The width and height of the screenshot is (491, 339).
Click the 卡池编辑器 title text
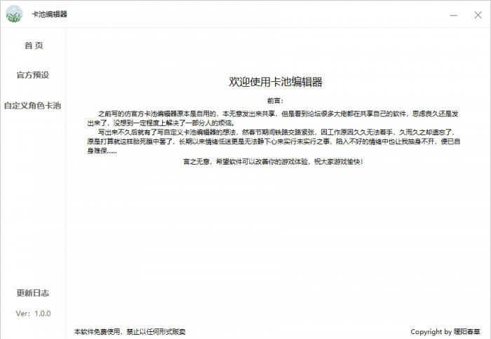(50, 15)
